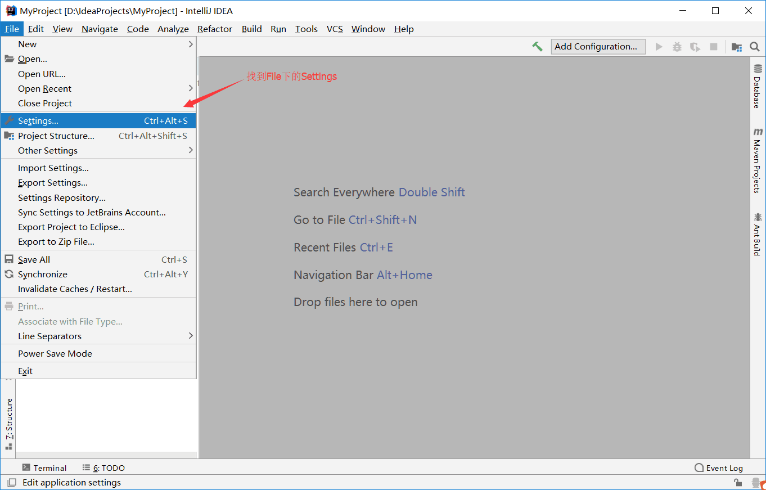Image resolution: width=766 pixels, height=490 pixels.
Task: Open the View menu
Action: [x=62, y=29]
